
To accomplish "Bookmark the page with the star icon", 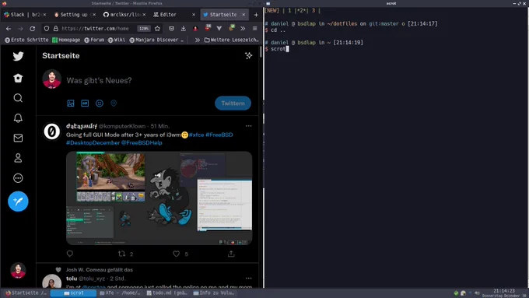I will coord(158,29).
